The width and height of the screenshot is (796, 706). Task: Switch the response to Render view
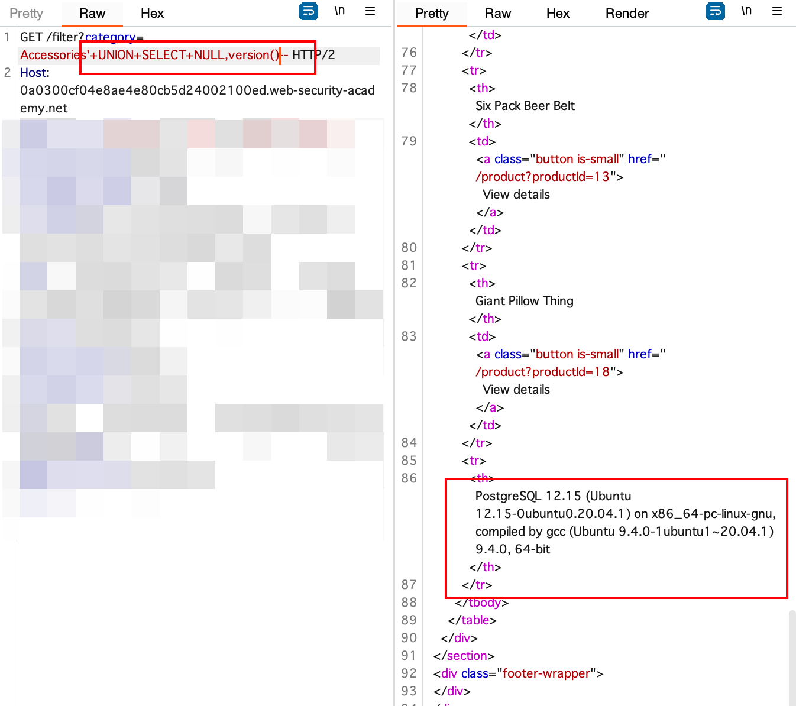tap(627, 13)
